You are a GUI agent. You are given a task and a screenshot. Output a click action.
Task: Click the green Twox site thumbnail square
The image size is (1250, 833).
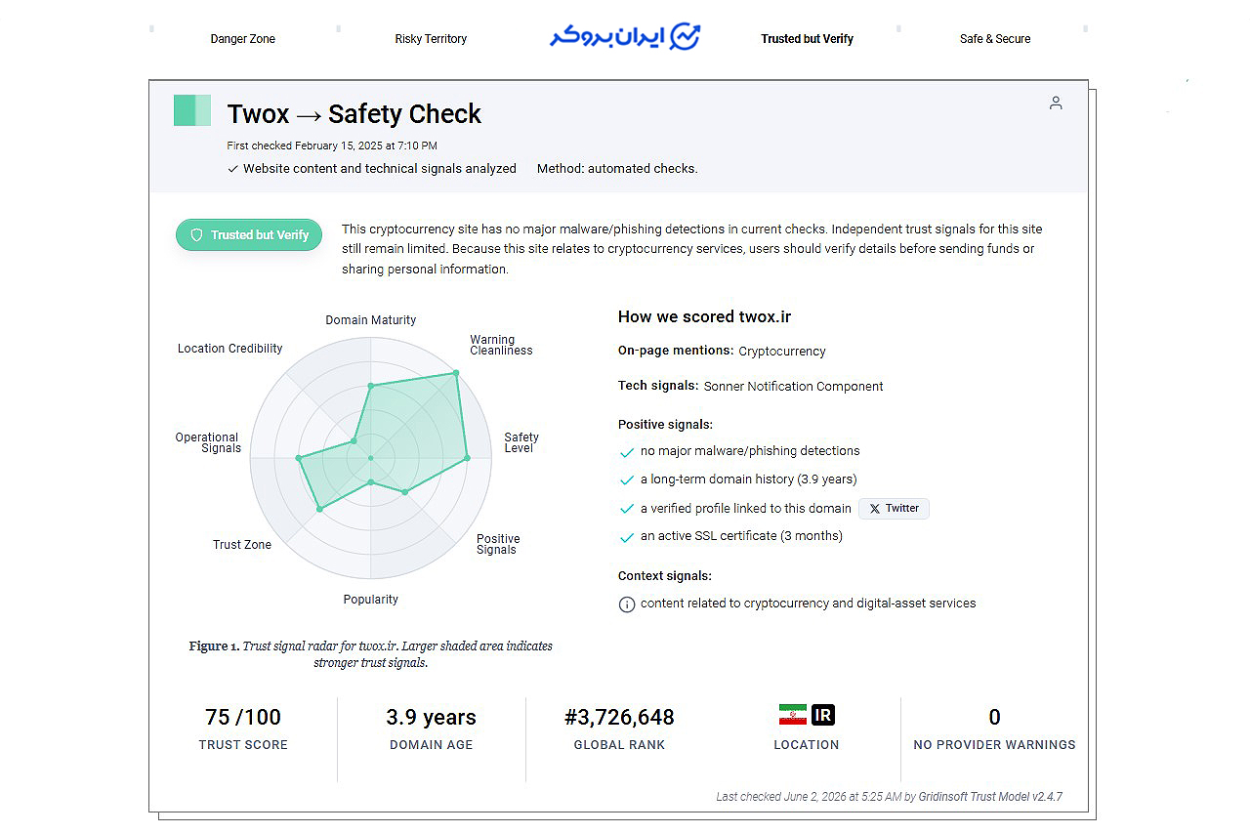(192, 110)
